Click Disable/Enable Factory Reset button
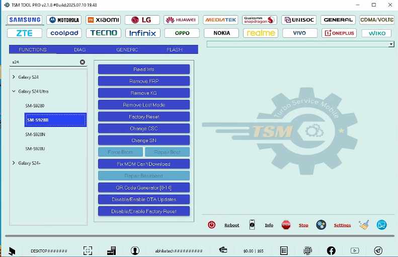398x257 pixels. tap(144, 211)
